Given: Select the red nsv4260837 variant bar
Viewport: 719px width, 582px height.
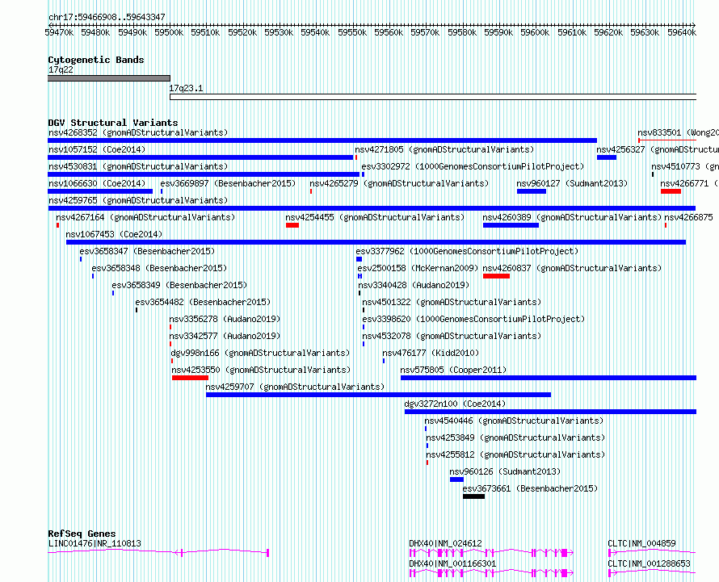Looking at the screenshot, I should click(496, 276).
